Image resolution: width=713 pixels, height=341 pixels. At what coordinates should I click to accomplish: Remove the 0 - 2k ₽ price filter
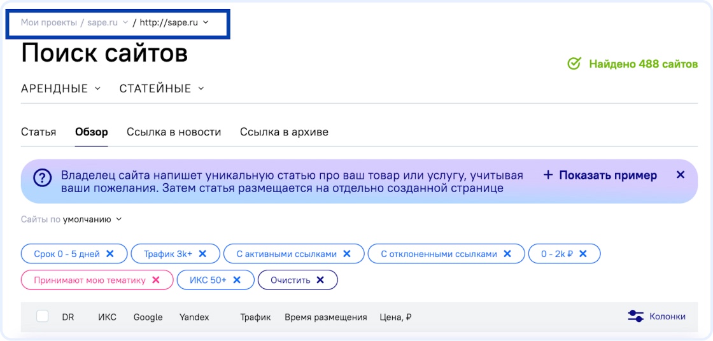582,254
